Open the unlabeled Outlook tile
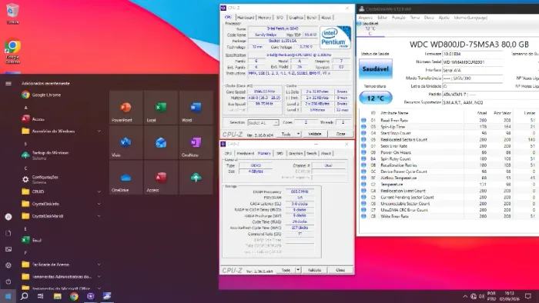 (161, 143)
